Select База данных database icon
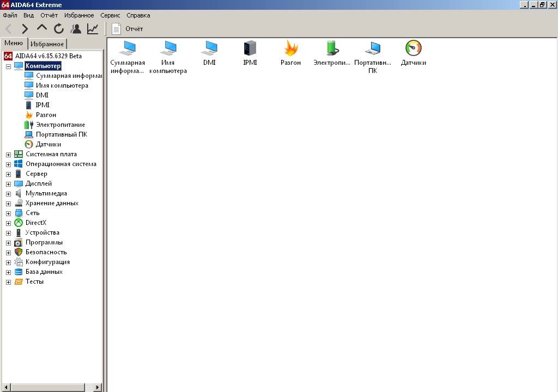This screenshot has width=558, height=392. point(19,272)
